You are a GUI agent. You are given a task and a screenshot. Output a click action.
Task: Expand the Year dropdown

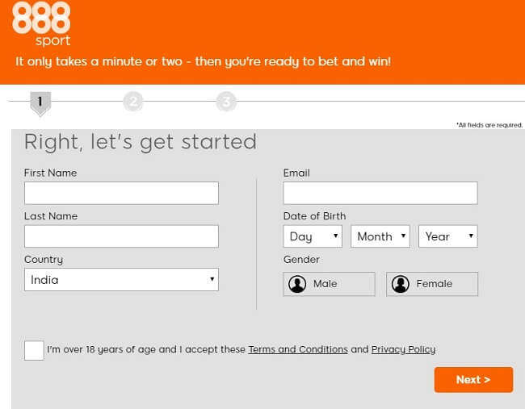coord(448,236)
